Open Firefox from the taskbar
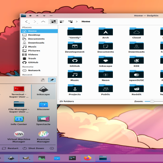The height and width of the screenshot is (163, 163). (x=88, y=158)
